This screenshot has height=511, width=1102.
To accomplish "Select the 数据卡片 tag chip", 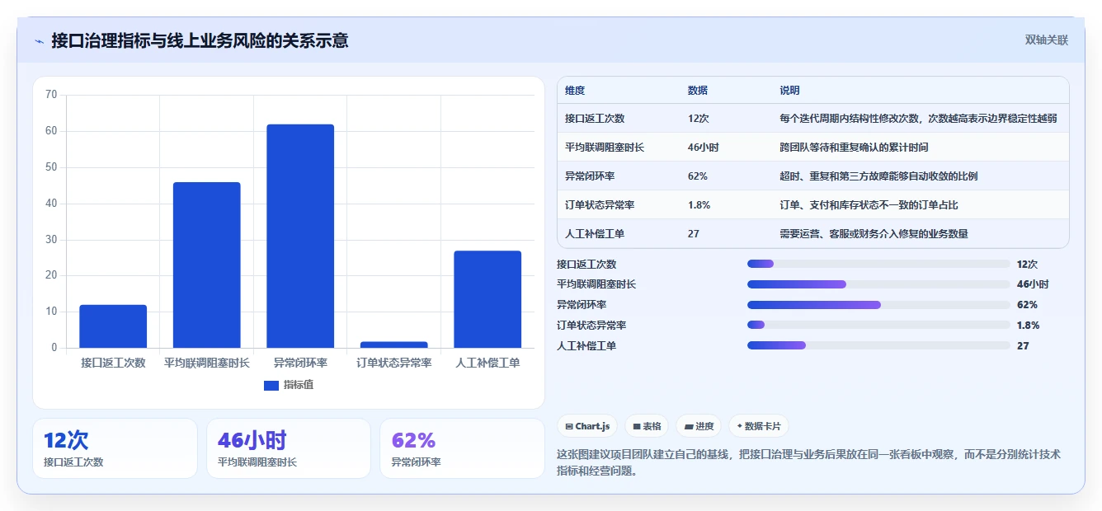I will click(759, 426).
